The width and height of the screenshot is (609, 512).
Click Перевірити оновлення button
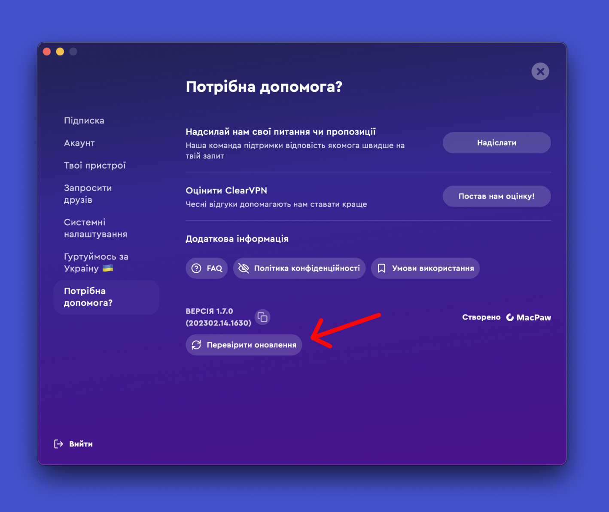244,345
